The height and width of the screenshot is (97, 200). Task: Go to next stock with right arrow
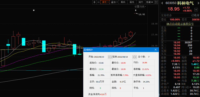[x=198, y=3]
